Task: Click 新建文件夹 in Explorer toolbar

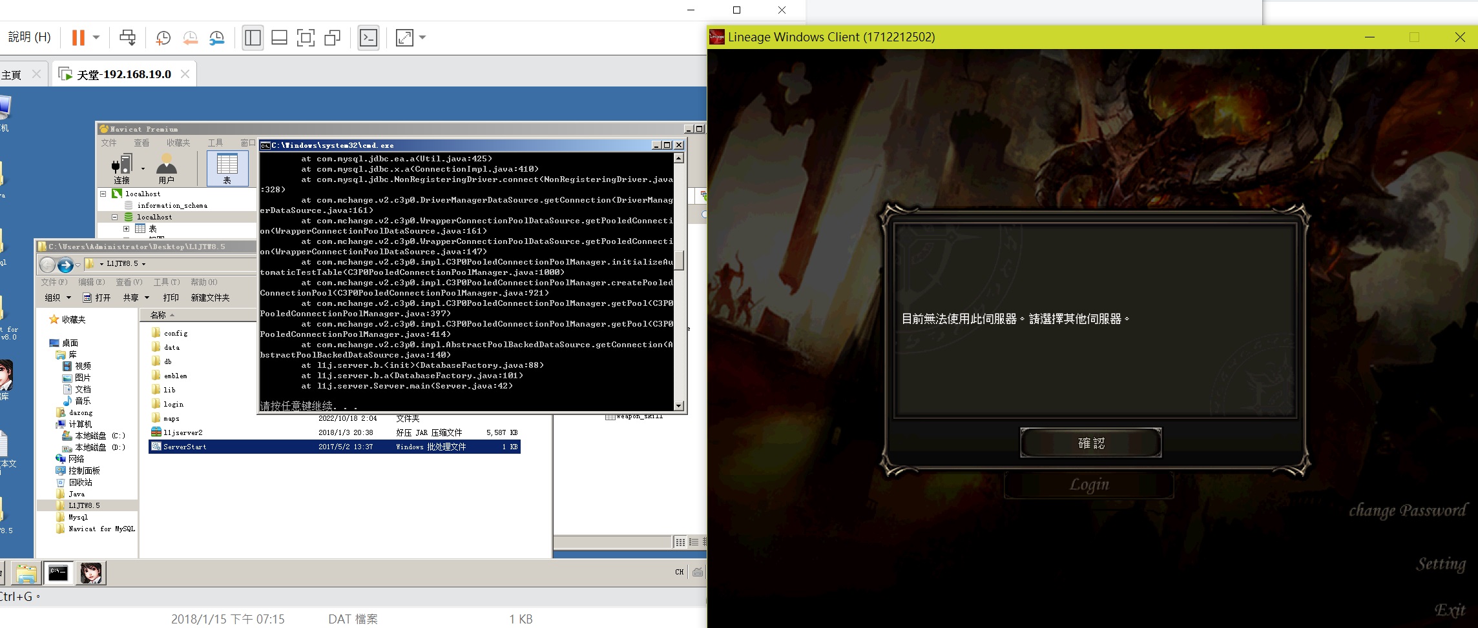Action: 210,298
